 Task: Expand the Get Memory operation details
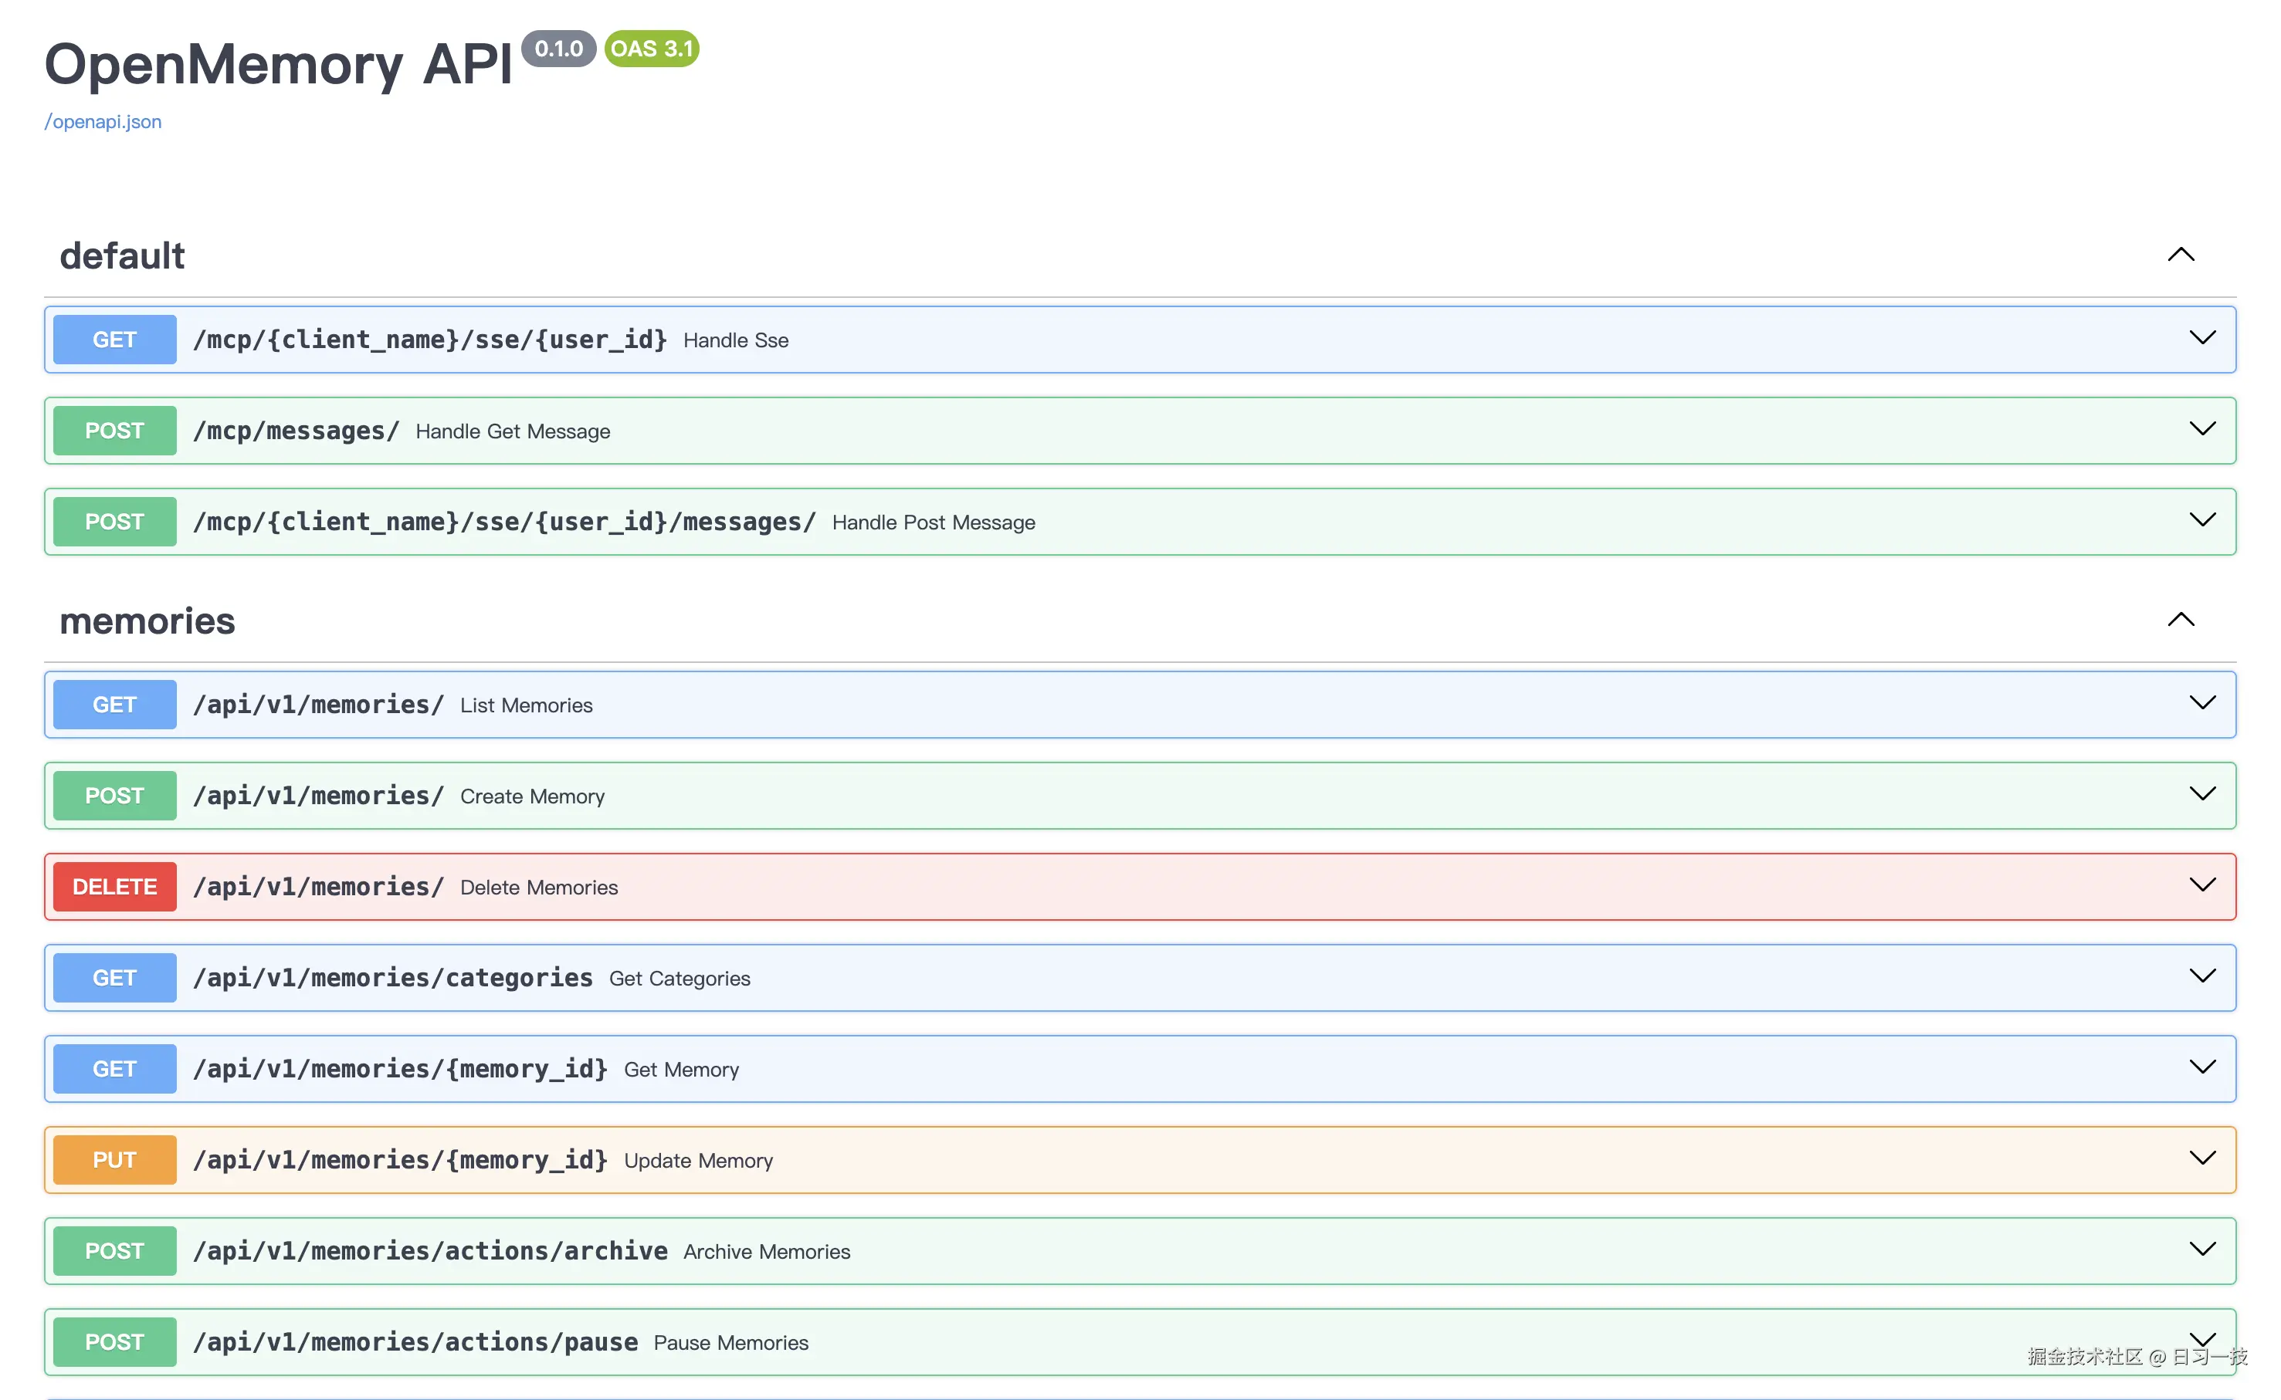(x=2203, y=1067)
